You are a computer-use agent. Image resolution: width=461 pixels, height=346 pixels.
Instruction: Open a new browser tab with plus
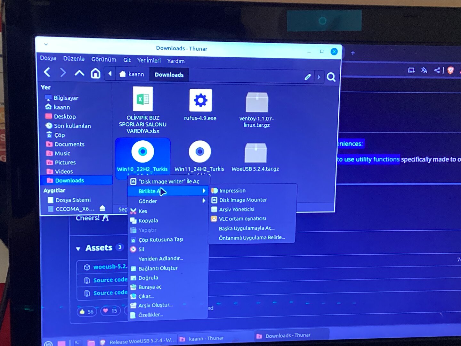coord(353,53)
